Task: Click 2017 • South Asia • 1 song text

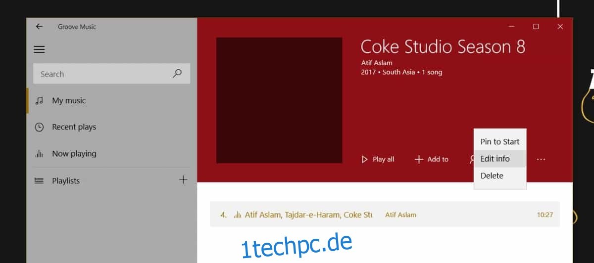Action: pyautogui.click(x=401, y=72)
